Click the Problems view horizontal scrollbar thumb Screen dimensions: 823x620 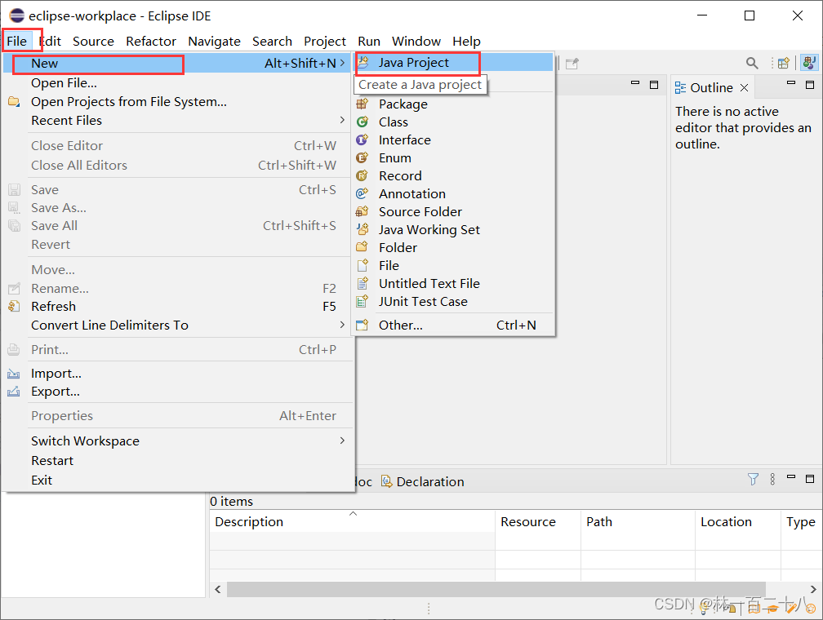point(496,589)
